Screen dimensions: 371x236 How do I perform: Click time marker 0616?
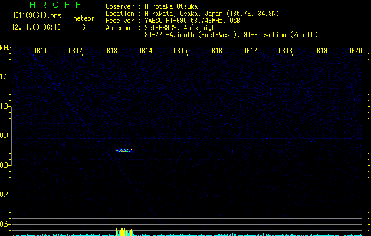tap(215, 51)
